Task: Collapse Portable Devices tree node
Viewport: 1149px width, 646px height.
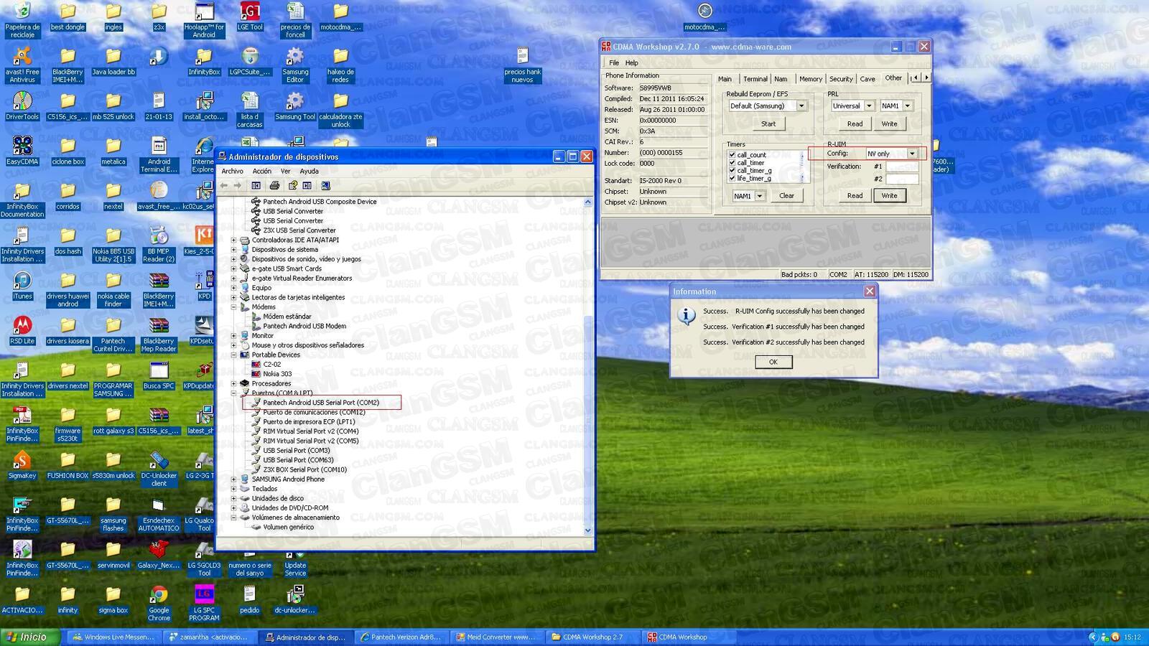Action: (233, 355)
